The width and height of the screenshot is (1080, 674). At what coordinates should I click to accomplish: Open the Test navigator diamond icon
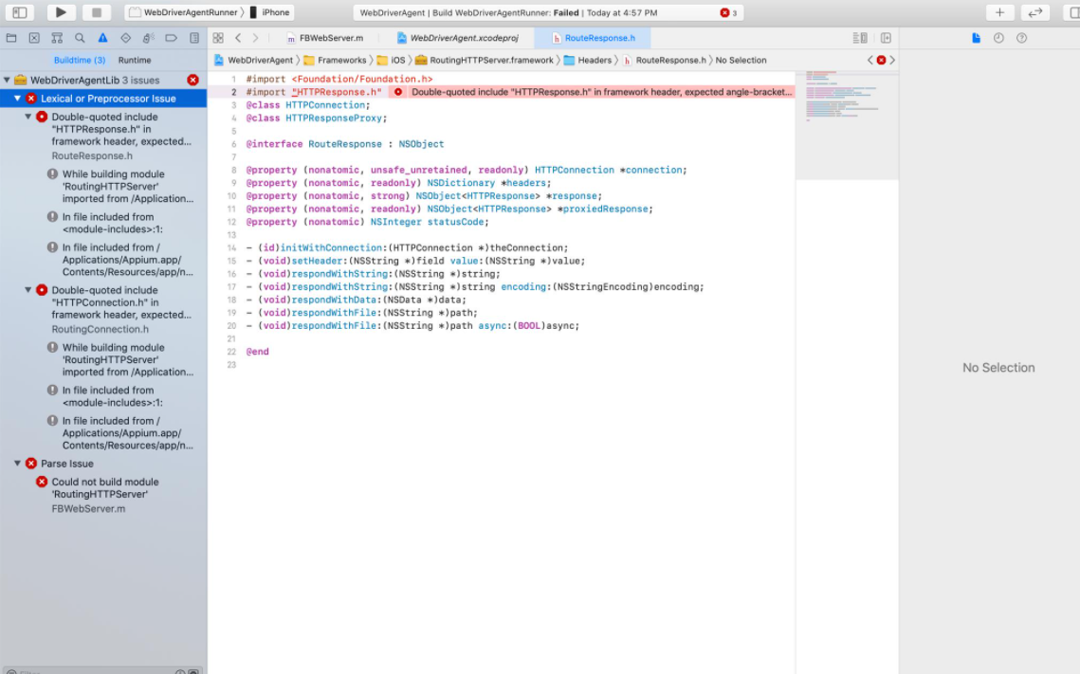point(125,38)
